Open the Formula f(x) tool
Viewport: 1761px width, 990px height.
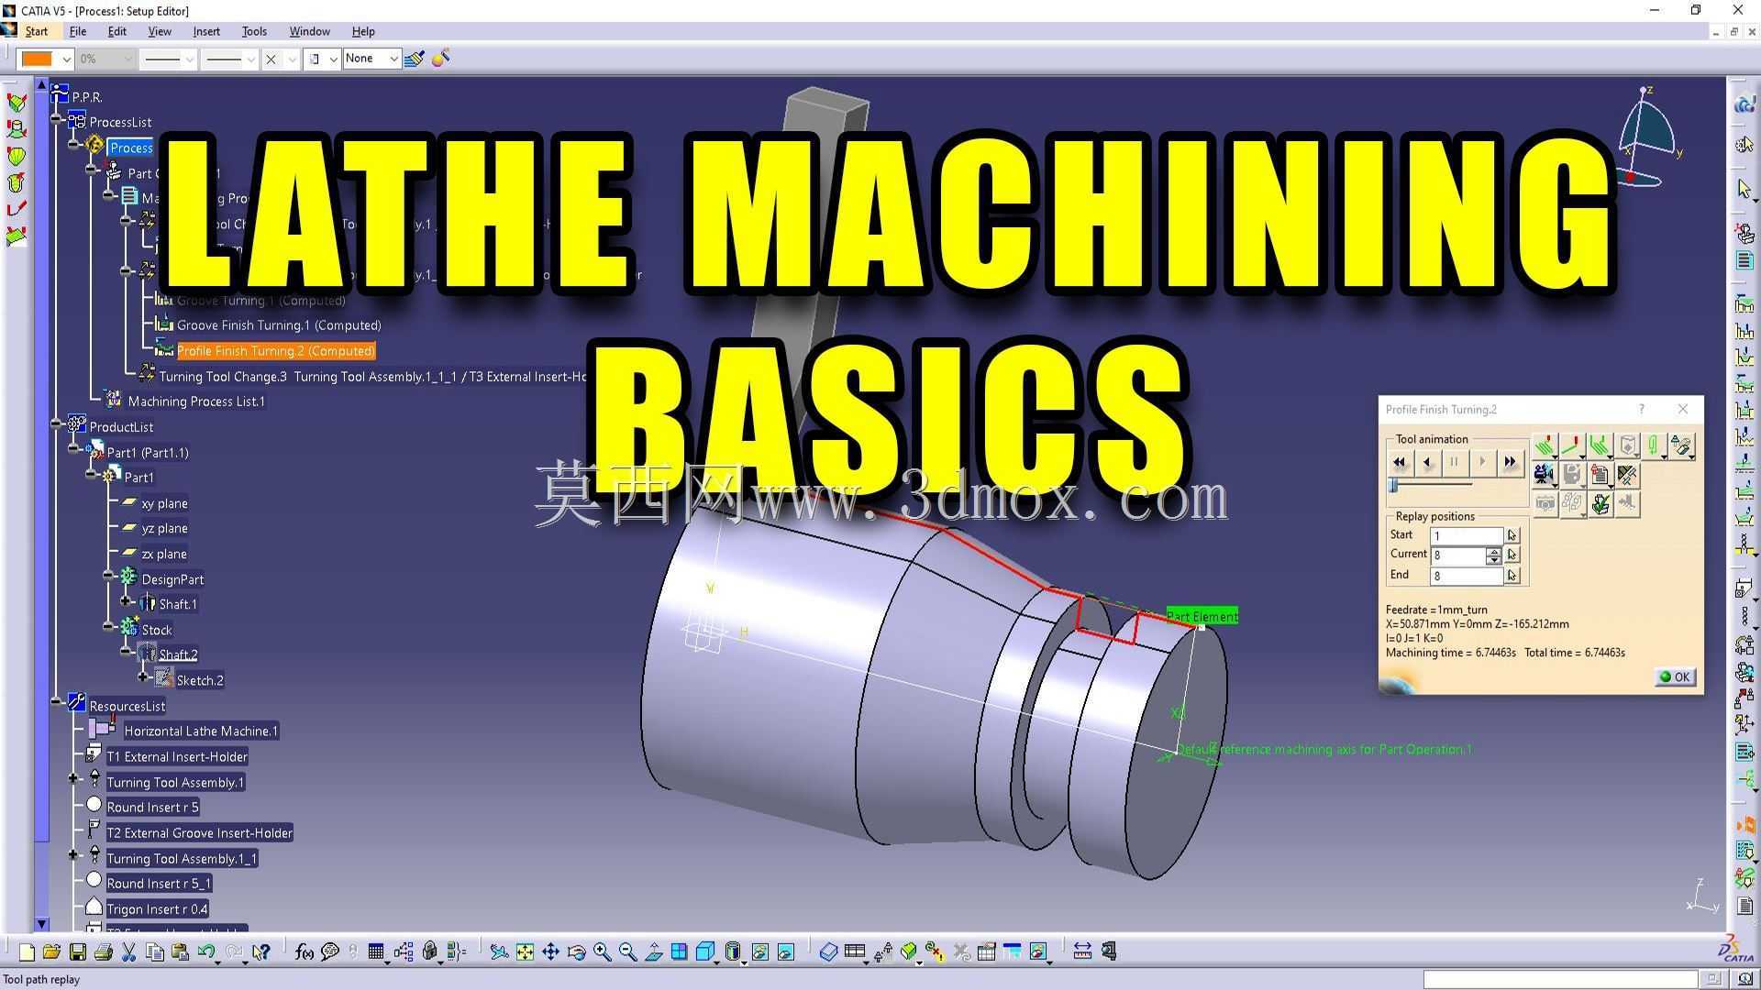click(x=305, y=952)
